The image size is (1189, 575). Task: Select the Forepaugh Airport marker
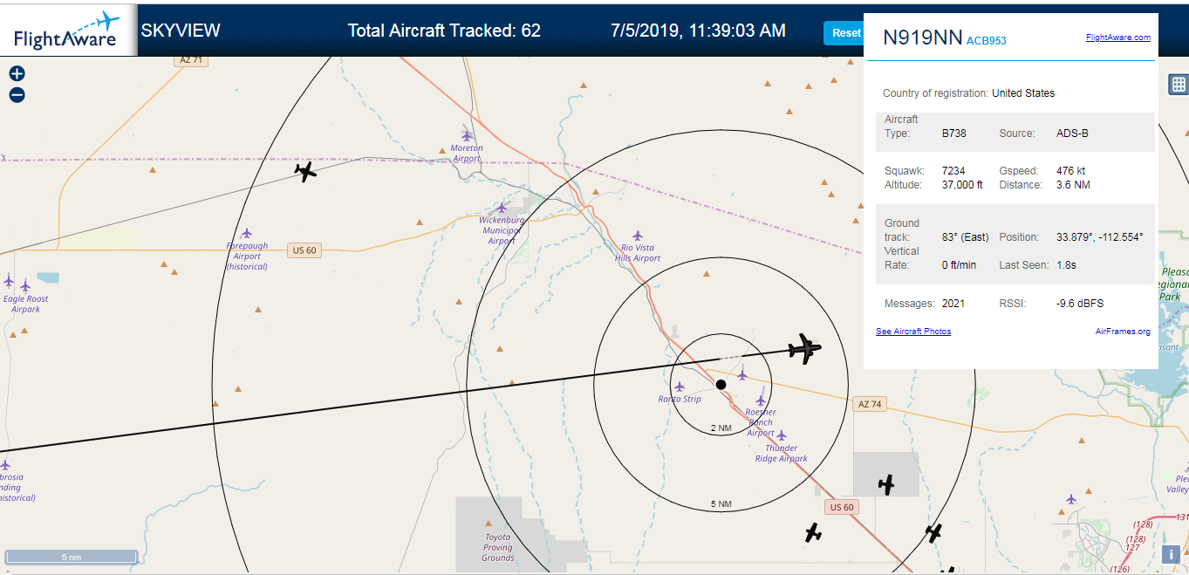click(x=247, y=233)
